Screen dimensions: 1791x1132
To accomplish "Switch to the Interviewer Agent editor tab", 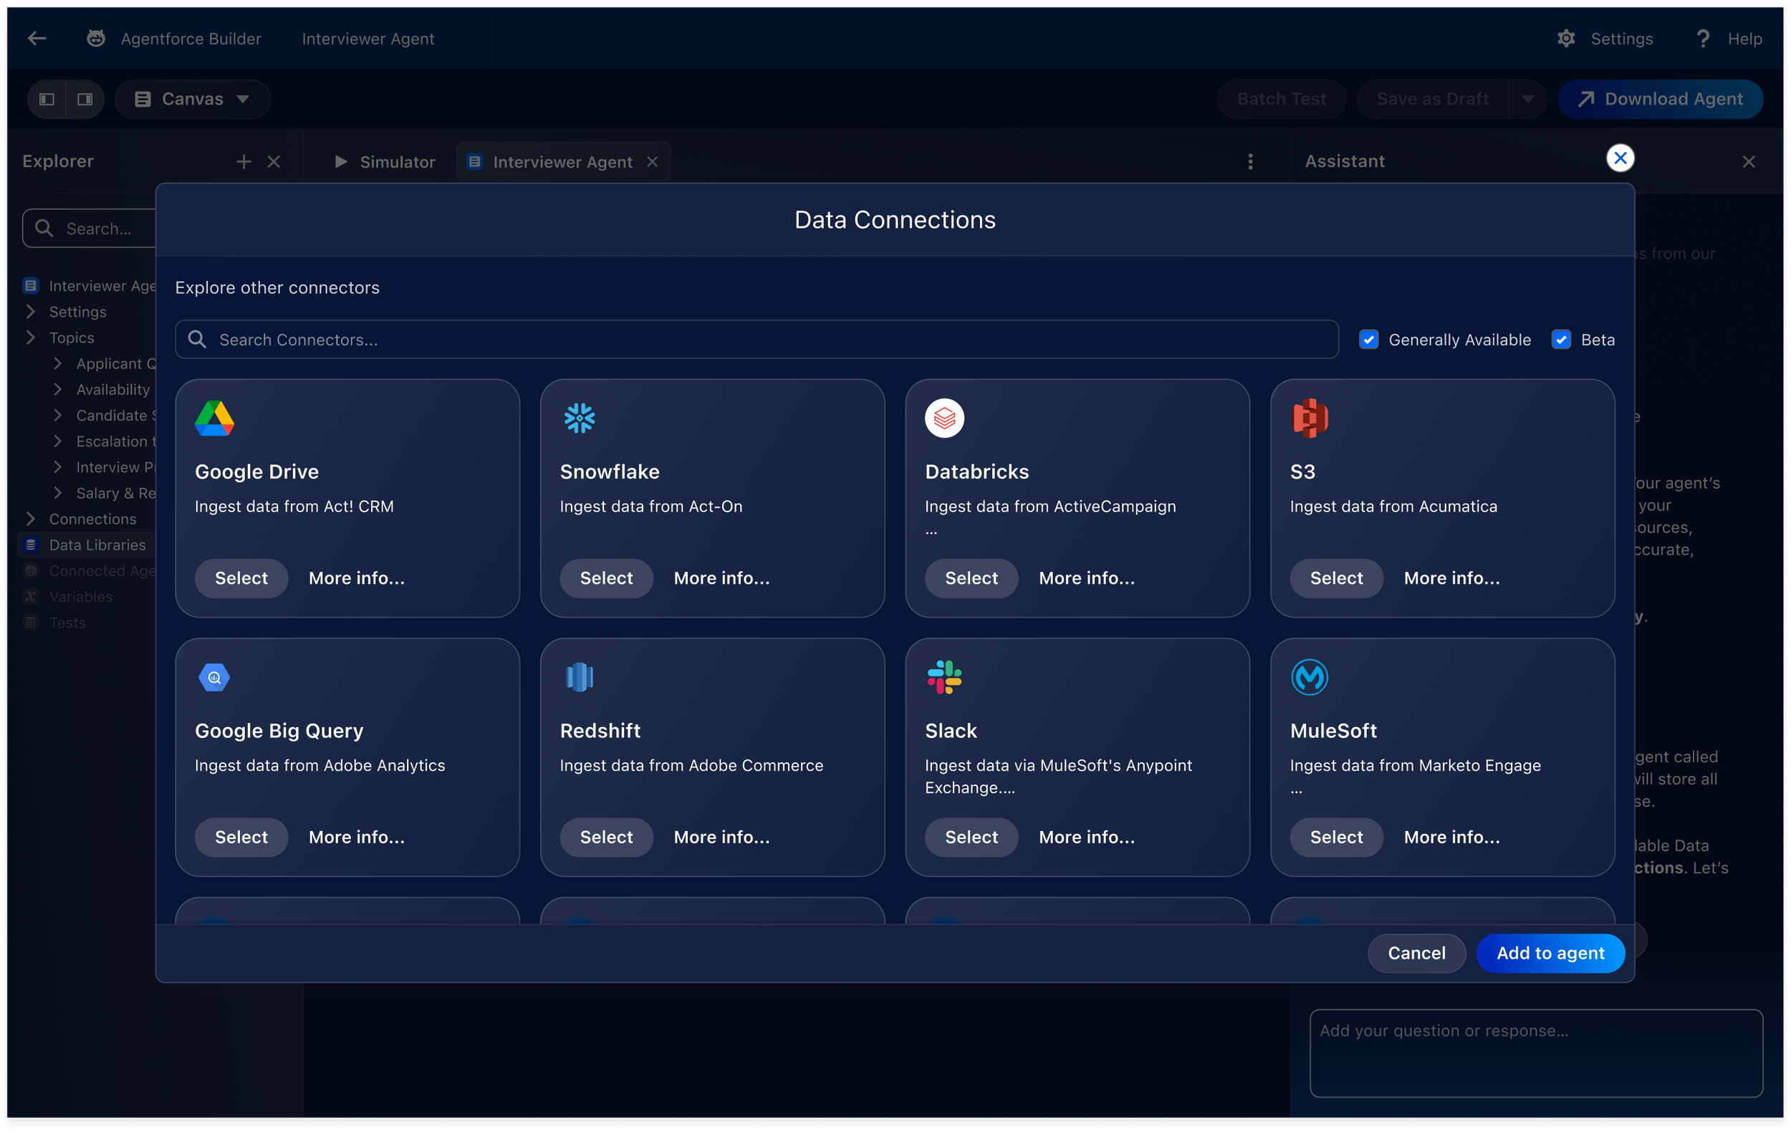I will click(x=562, y=161).
